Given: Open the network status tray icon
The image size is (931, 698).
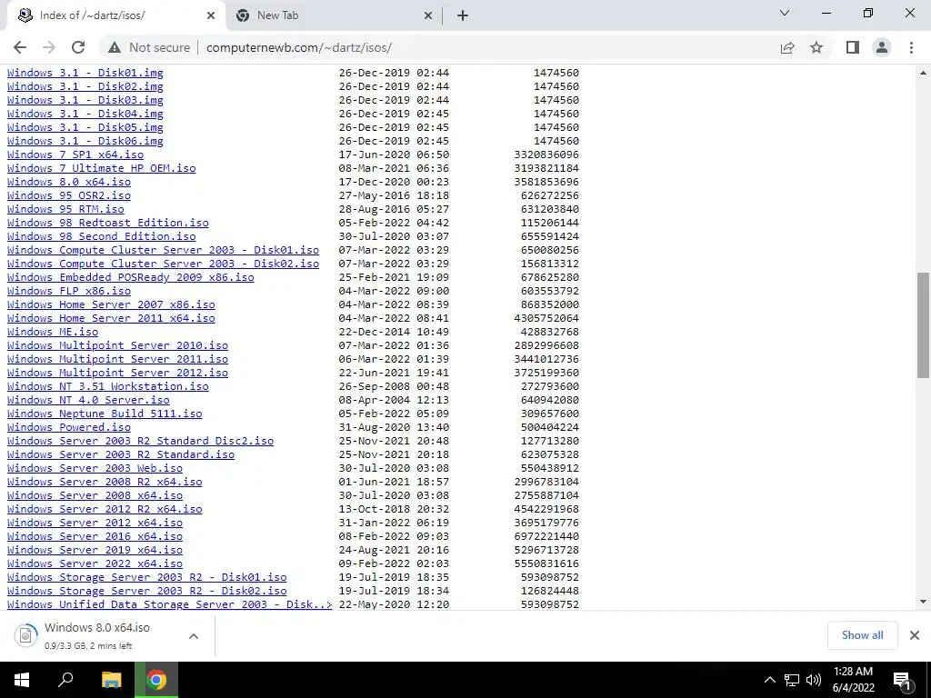Looking at the screenshot, I should 792,680.
